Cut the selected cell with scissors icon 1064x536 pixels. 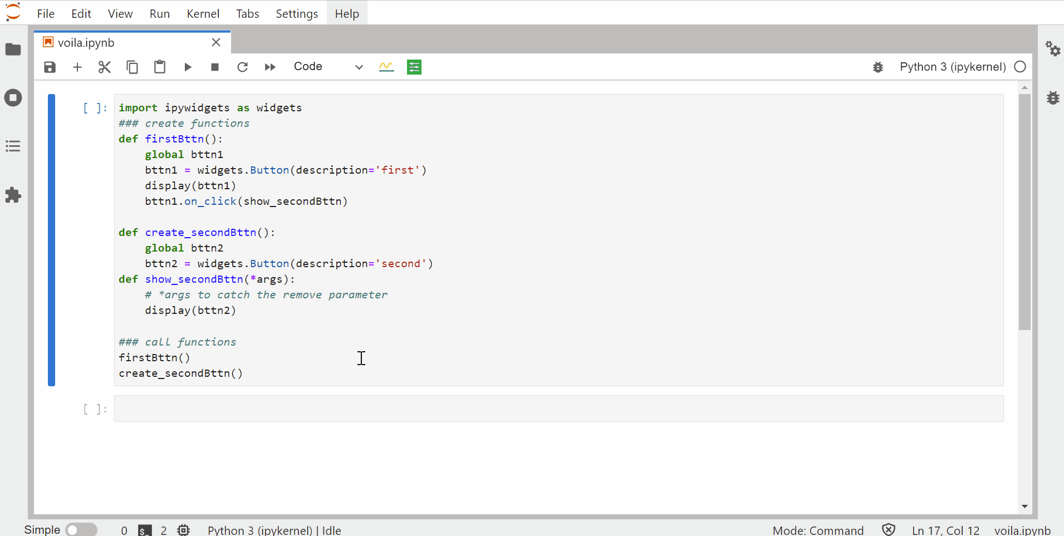click(104, 67)
